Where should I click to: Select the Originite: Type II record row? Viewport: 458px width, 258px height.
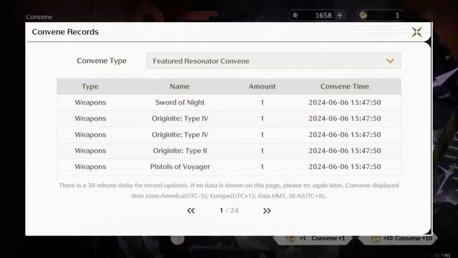[x=229, y=150]
